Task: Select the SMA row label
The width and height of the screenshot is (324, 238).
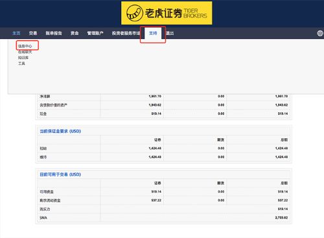Action: (x=43, y=218)
